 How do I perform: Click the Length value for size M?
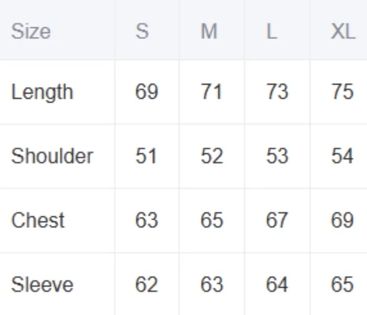tap(211, 92)
